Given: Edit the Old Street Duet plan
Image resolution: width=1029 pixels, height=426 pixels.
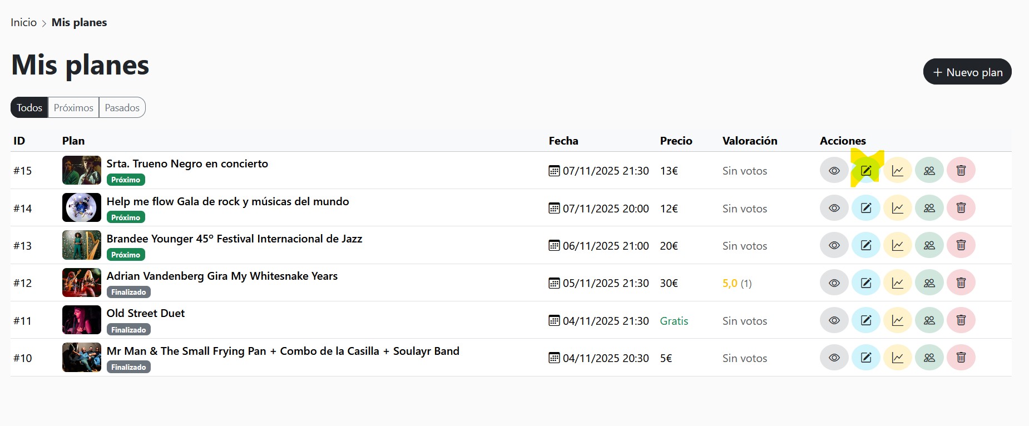Looking at the screenshot, I should (866, 320).
